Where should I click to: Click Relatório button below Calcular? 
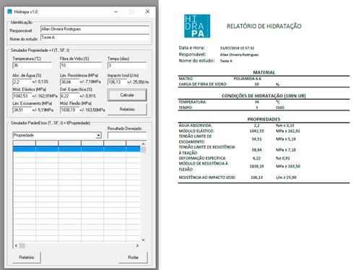(127, 109)
